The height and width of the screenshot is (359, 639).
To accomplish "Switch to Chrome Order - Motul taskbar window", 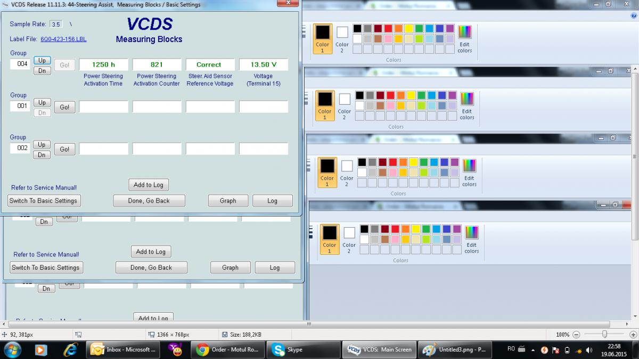I will pyautogui.click(x=228, y=349).
